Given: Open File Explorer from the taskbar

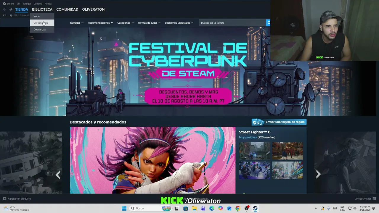Looking at the screenshot, I should [x=194, y=208].
